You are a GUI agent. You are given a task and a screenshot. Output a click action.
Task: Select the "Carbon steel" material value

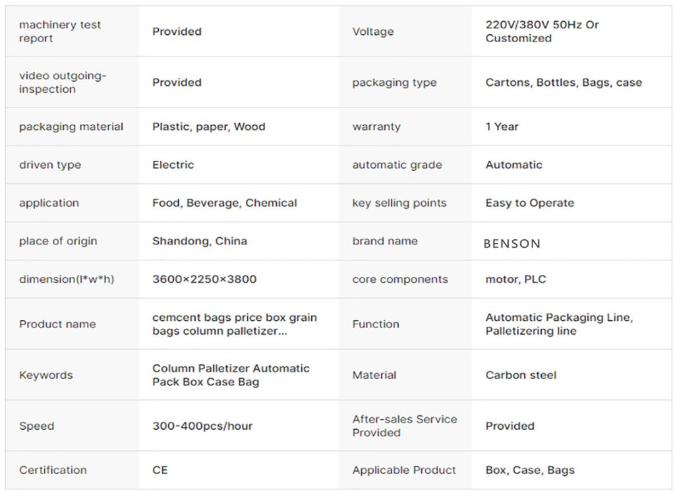click(x=521, y=375)
